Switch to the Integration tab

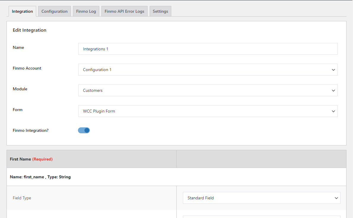point(22,11)
